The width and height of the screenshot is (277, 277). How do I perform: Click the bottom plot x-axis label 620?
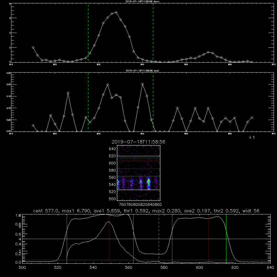pos(235,268)
